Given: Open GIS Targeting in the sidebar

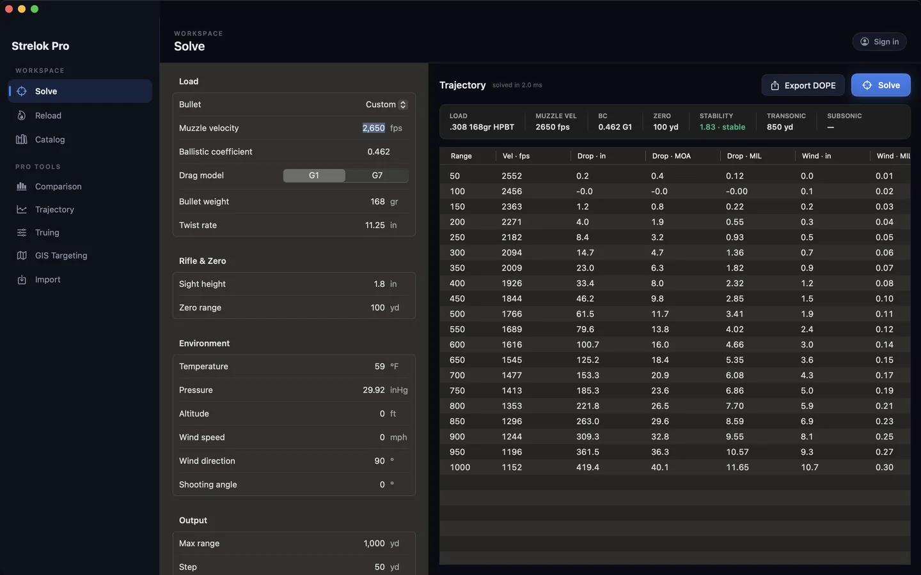Looking at the screenshot, I should tap(80, 256).
